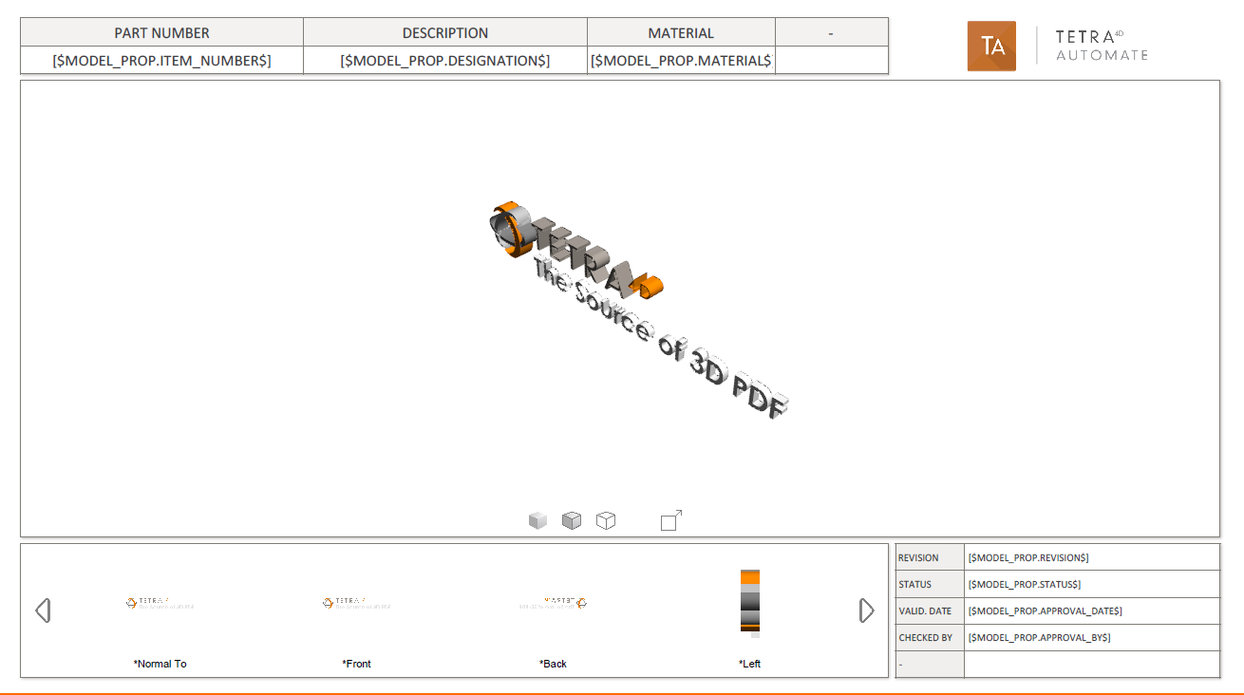The width and height of the screenshot is (1244, 695).
Task: Select the Left view thumbnail
Action: (x=750, y=603)
